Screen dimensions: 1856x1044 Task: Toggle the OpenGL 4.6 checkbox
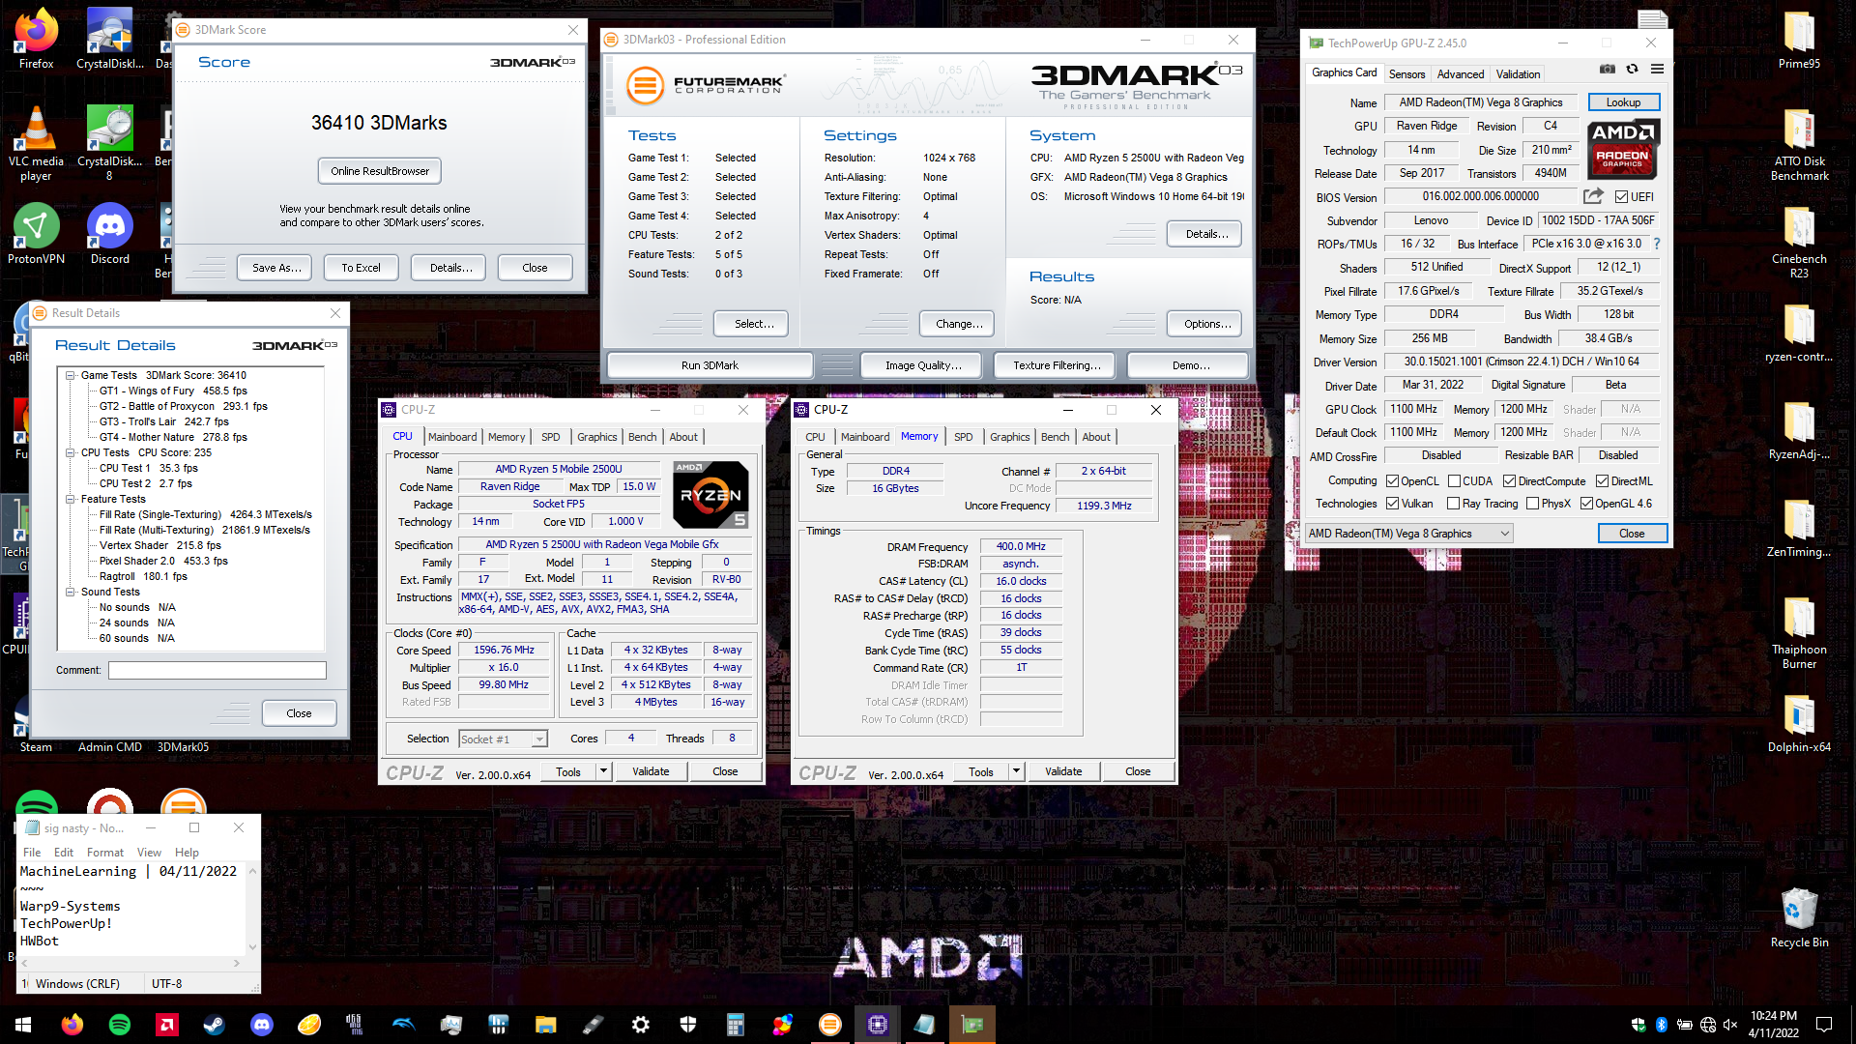[x=1586, y=504]
